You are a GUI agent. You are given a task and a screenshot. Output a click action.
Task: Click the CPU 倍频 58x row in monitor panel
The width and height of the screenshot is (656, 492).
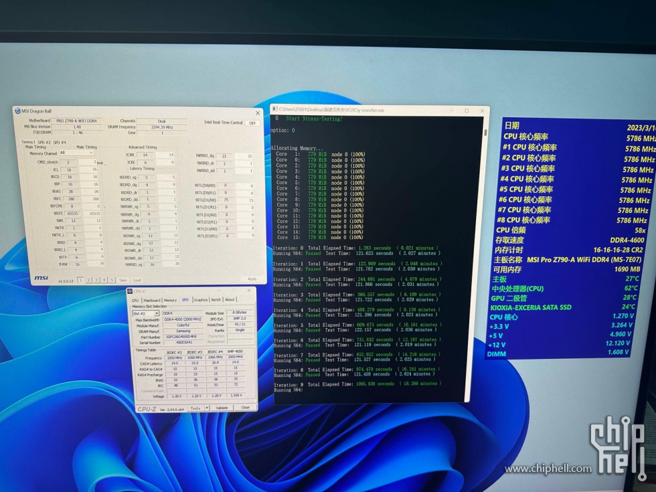coord(570,230)
